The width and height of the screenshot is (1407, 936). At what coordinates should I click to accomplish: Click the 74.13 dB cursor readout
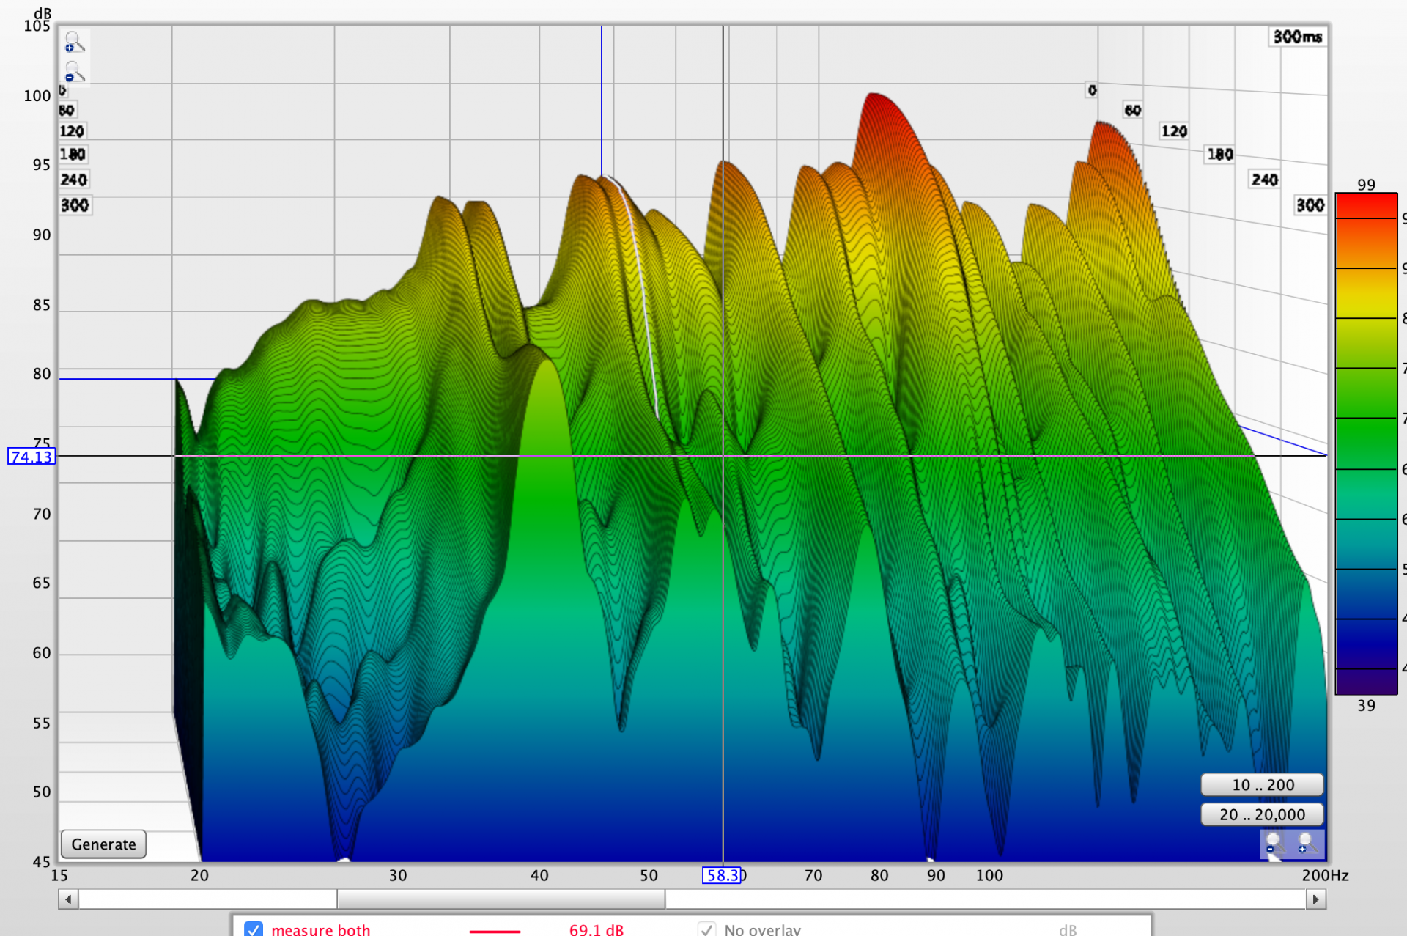click(x=32, y=457)
